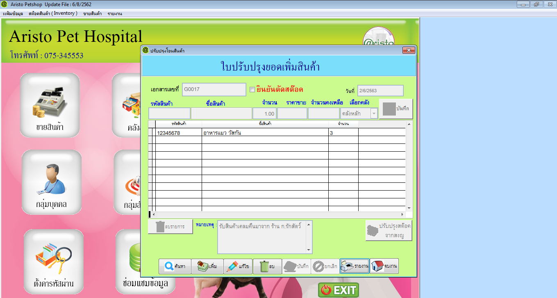Click the จบงาน house exit button

[384, 266]
